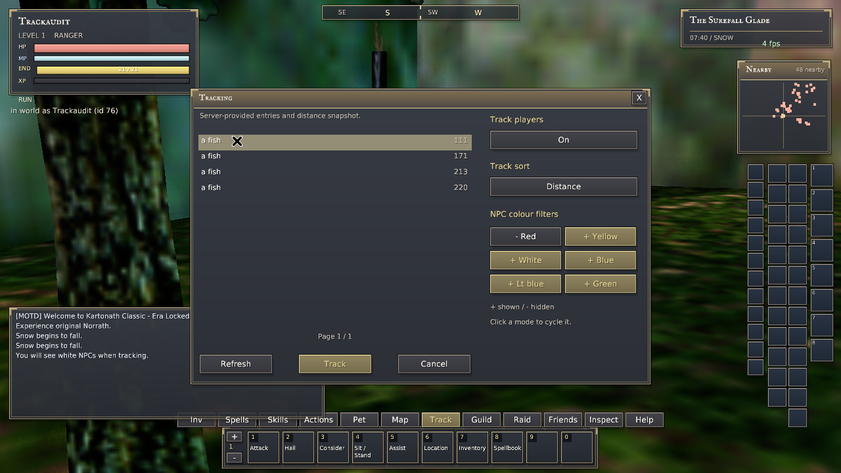The height and width of the screenshot is (473, 841).
Task: Click the Attack hotbar slot 1
Action: pos(263,447)
